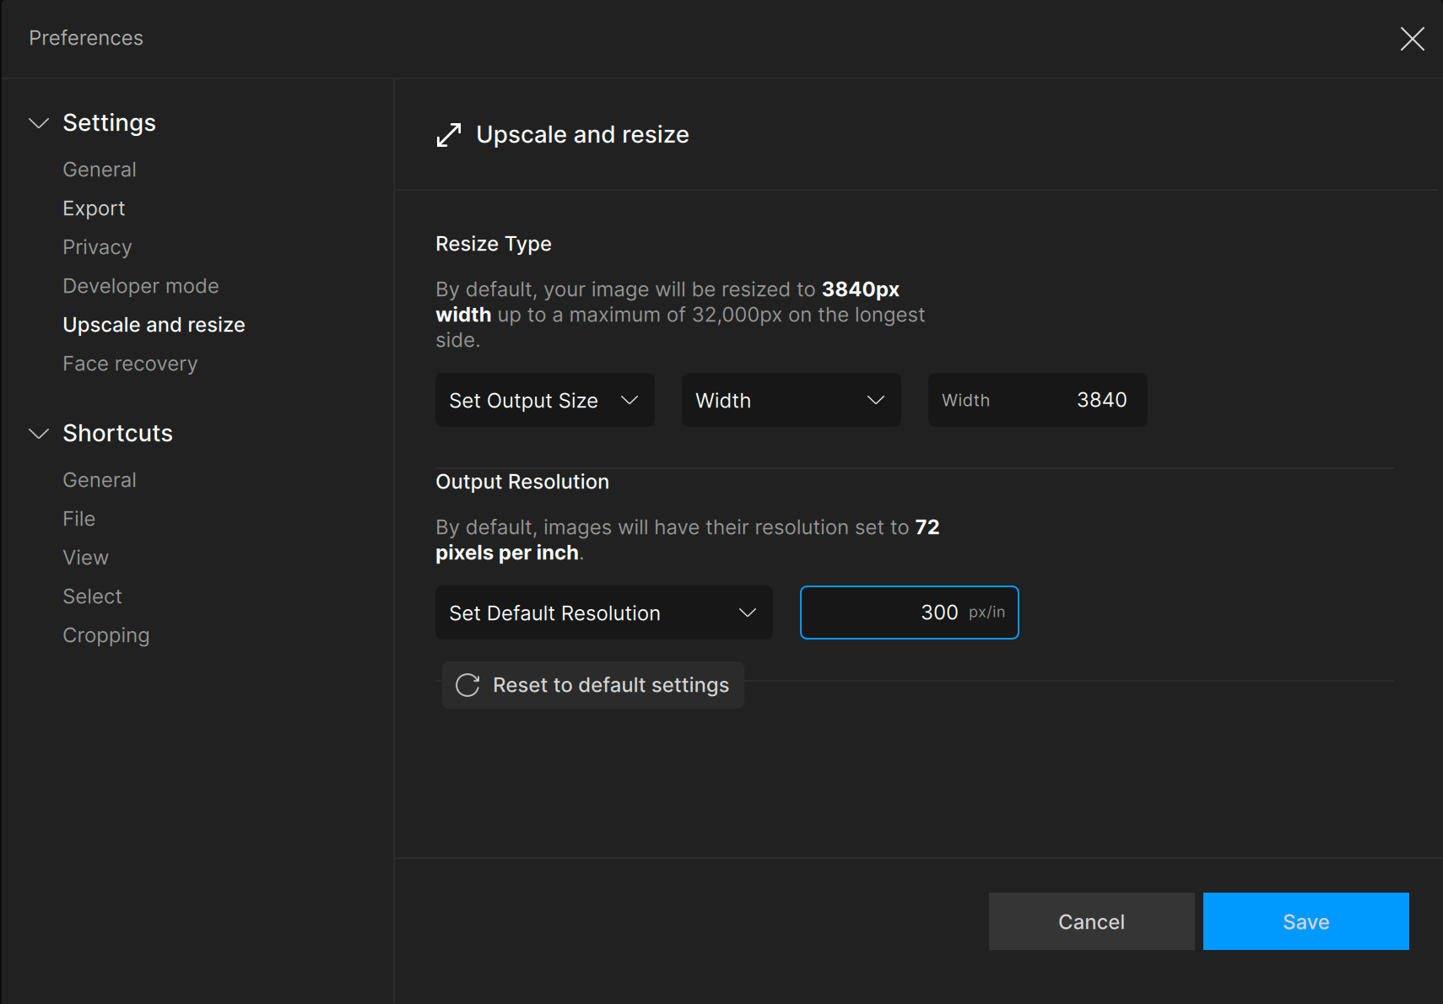Click the circular reset arrow icon

click(x=467, y=685)
